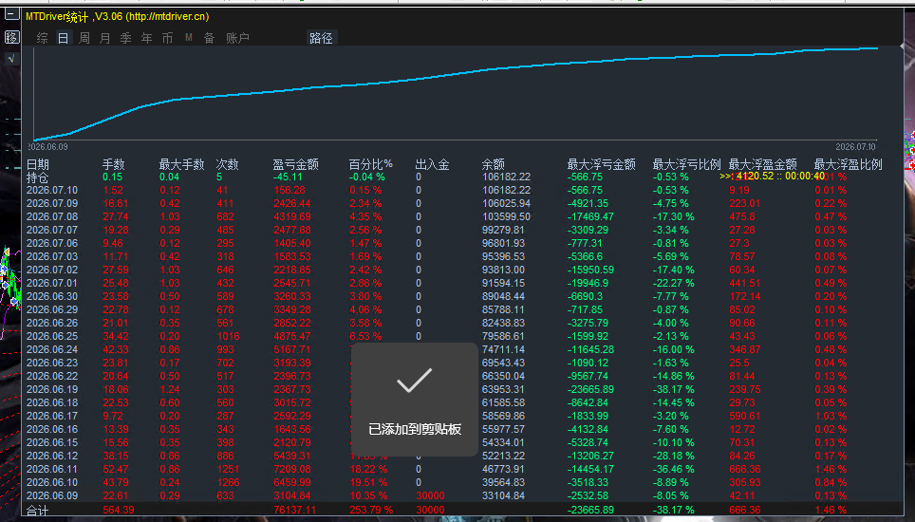This screenshot has width=915, height=522.
Task: Click the 盈亏金额 column header
Action: 295,164
